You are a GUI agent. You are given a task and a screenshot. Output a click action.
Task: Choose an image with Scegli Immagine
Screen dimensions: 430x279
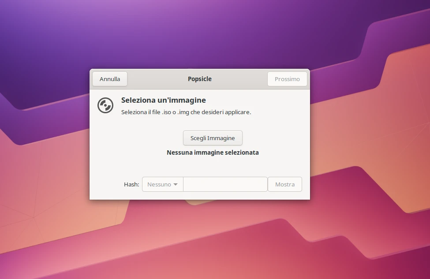[213, 138]
